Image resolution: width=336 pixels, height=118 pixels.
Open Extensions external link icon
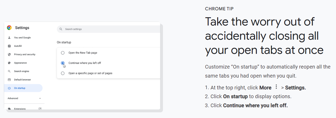tap(40, 109)
